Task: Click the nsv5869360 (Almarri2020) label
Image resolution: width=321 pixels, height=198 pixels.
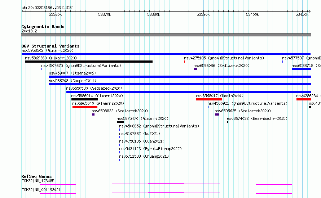Action: (51, 58)
